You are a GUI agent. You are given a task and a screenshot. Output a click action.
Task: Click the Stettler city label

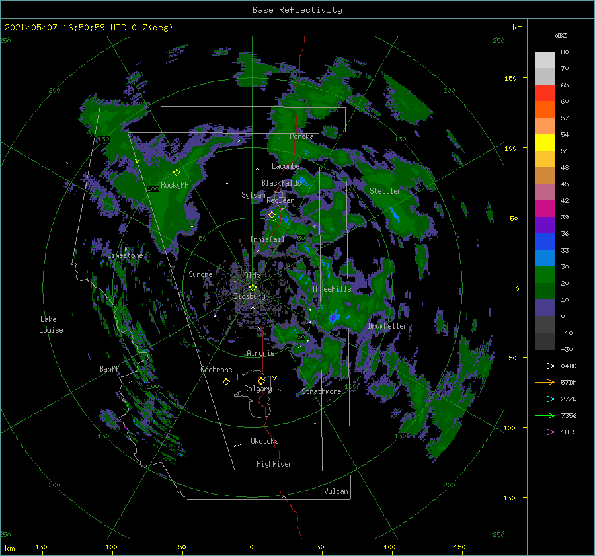tap(385, 191)
